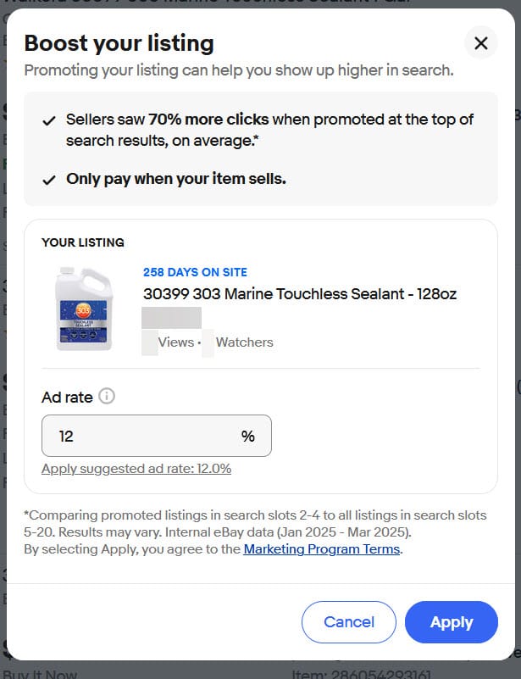Click the Ad rate info icon
This screenshot has width=521, height=679.
[107, 396]
